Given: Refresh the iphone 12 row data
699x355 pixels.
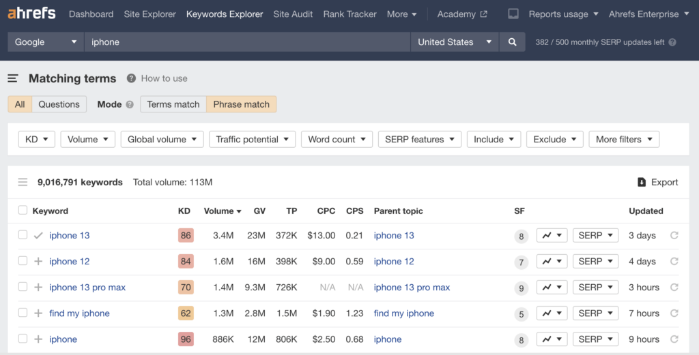Looking at the screenshot, I should [x=674, y=261].
